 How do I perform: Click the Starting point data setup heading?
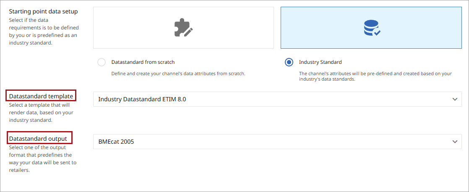point(43,12)
